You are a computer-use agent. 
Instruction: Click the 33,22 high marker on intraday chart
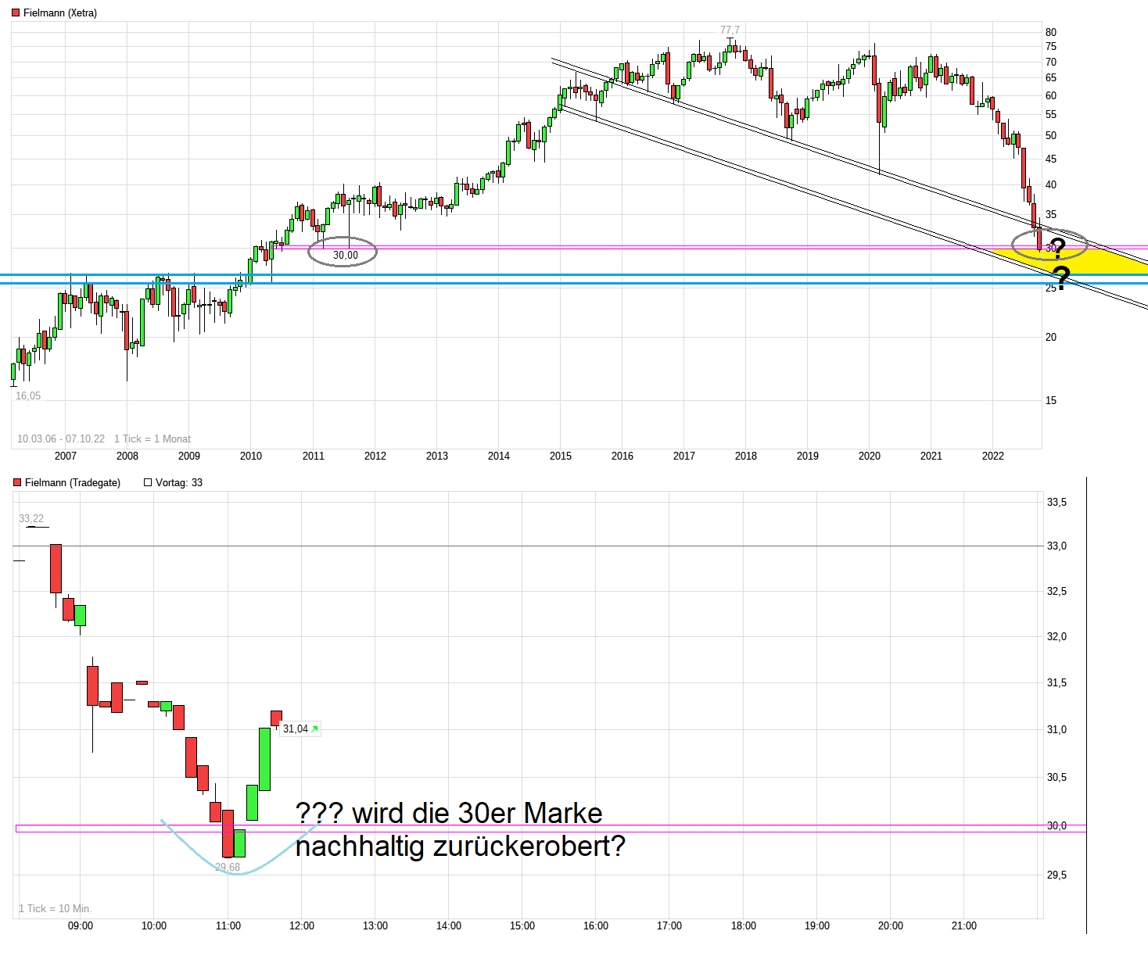coord(31,517)
